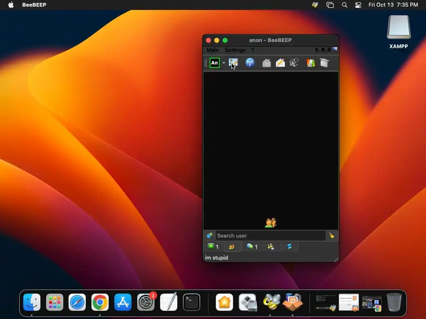Open the gray message box icon
This screenshot has width=426, height=319.
pyautogui.click(x=267, y=63)
